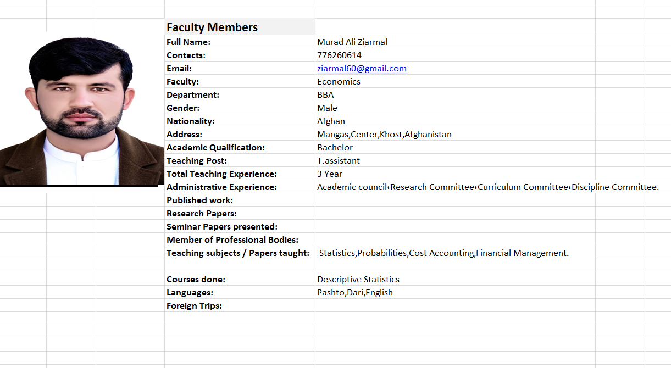Select the empty cell beside Seminar Papers presented:
Screen dimensions: 671x368
coord(455,226)
